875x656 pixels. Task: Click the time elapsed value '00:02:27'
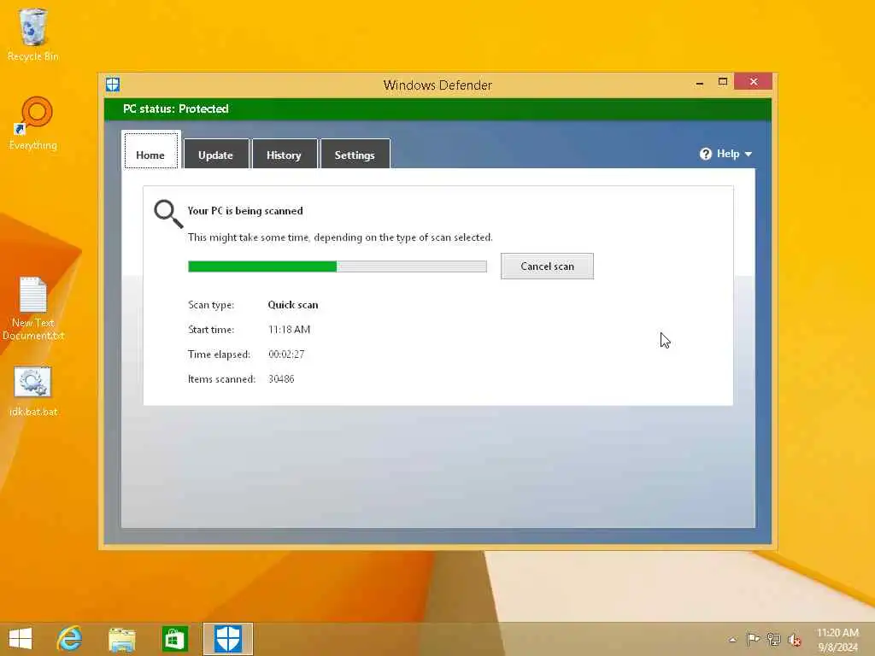pos(286,354)
